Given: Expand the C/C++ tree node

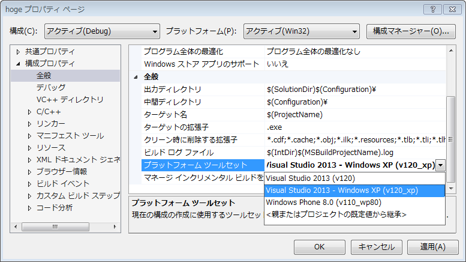Looking at the screenshot, I should pos(29,112).
